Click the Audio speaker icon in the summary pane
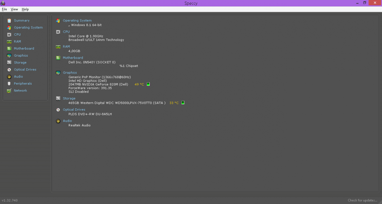Screen dimensions: 382x204 tap(58, 121)
